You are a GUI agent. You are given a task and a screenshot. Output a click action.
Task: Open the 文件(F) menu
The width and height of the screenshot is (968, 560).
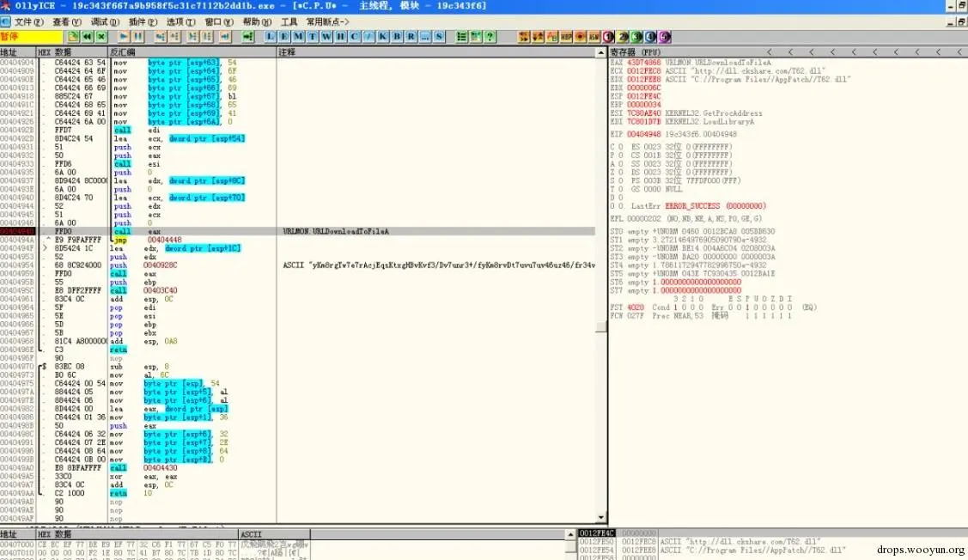[29, 21]
